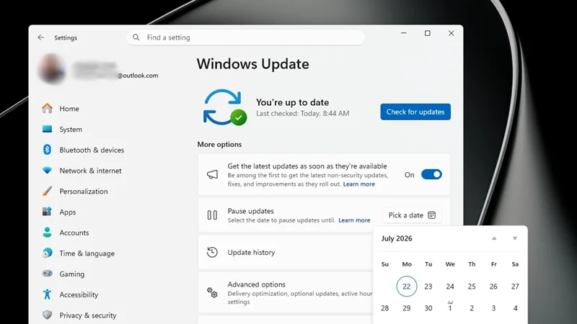This screenshot has height=324, width=577.
Task: Click the calendar icon in Pick a date
Action: pos(431,215)
